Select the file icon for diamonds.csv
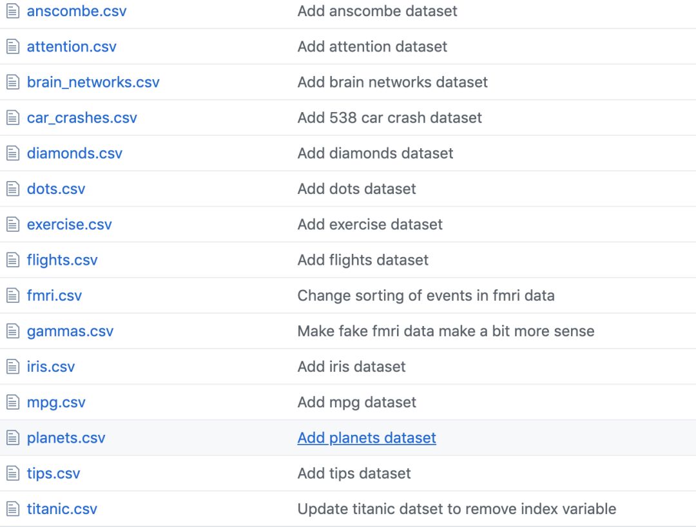696x527 pixels. [x=13, y=153]
